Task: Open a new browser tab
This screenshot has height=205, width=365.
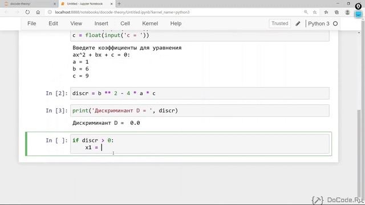Action: [x=119, y=4]
